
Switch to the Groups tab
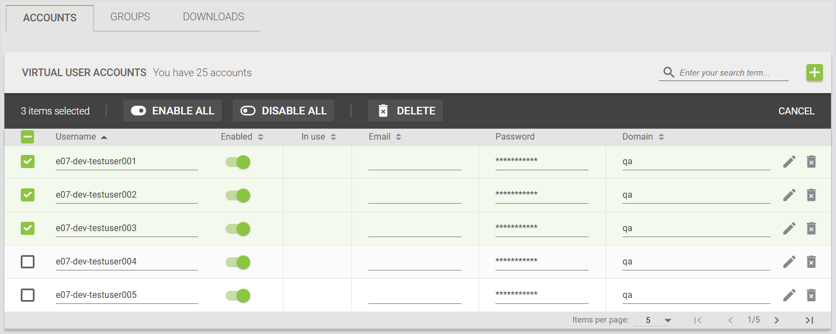(130, 17)
